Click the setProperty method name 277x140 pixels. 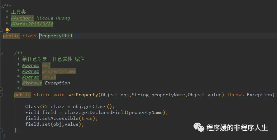[83, 95]
